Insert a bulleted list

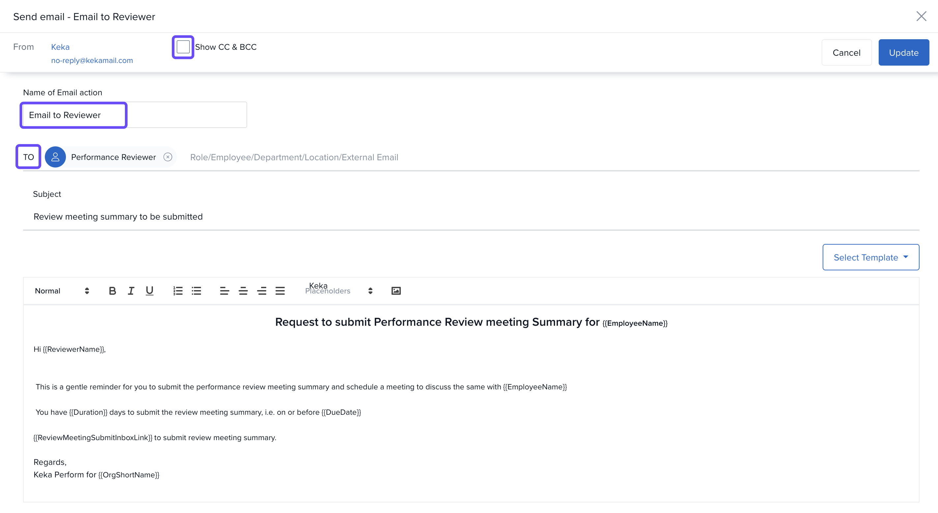196,291
